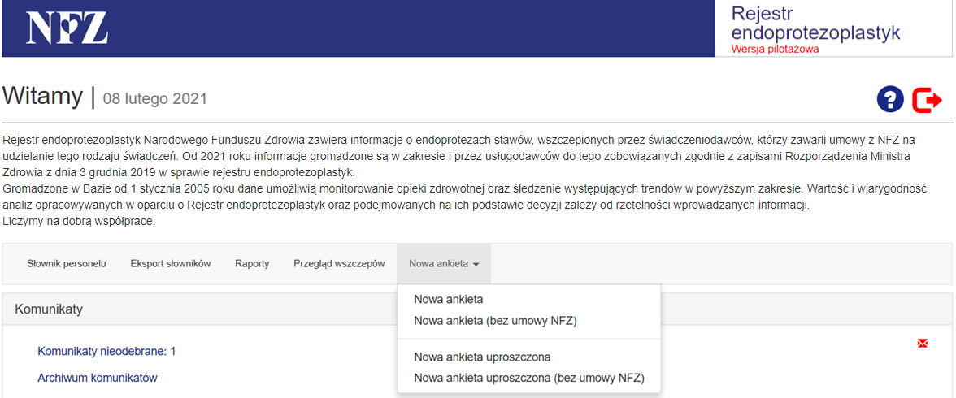Click the NFZ logo in header

pyautogui.click(x=67, y=28)
